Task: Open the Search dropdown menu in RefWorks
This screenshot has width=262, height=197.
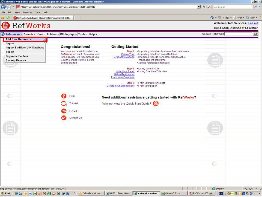Action: (29, 34)
